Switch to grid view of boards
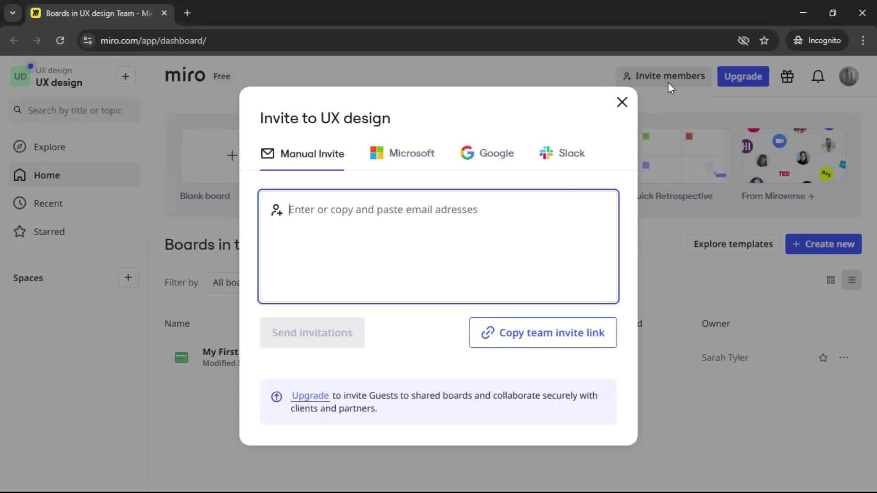 831,280
